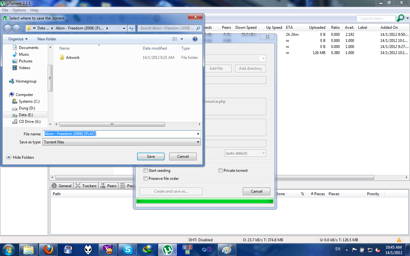Screen dimensions: 410x256
Task: Select Music library in sidebar
Action: tap(24, 54)
